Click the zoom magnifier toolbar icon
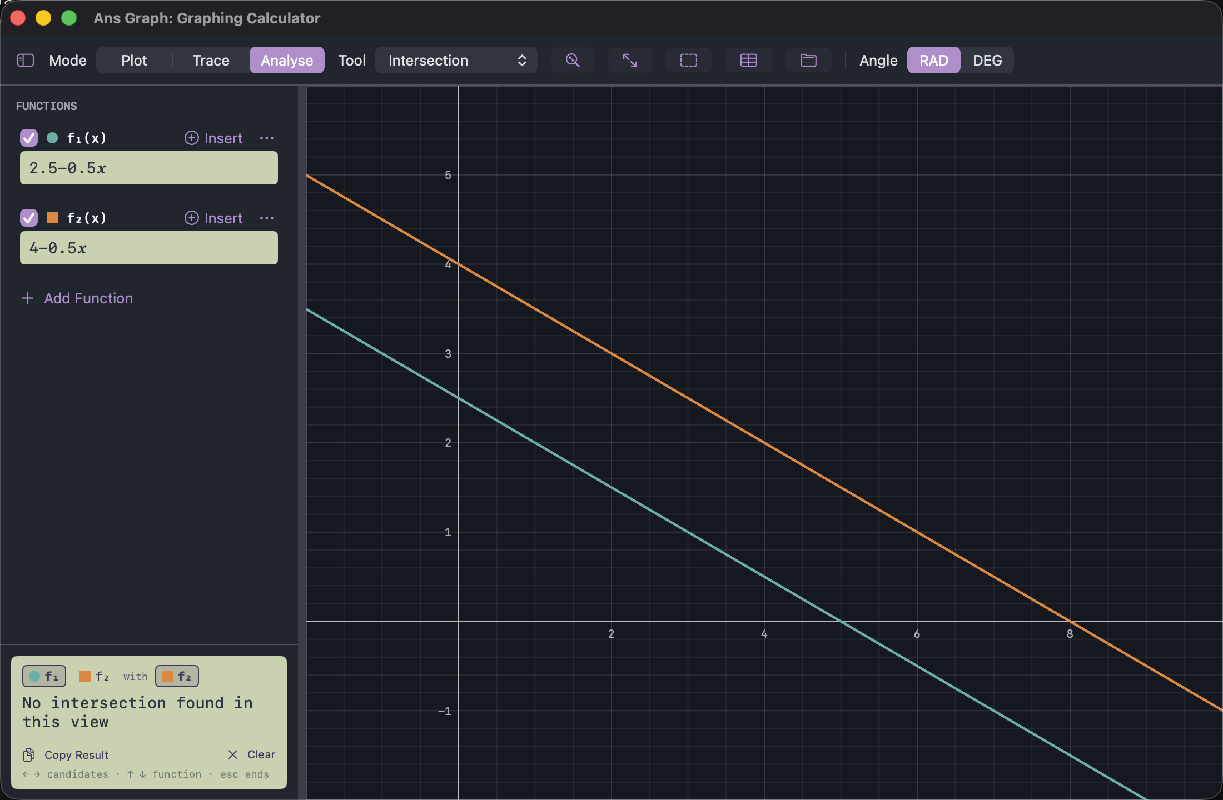The image size is (1223, 800). pyautogui.click(x=573, y=60)
